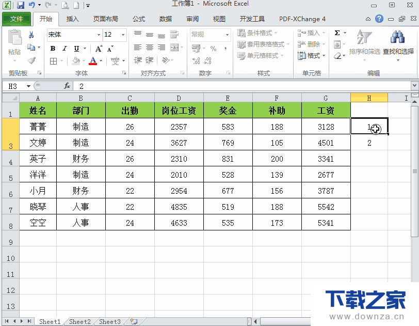Switch to the 插入 Insert tab

click(72, 19)
